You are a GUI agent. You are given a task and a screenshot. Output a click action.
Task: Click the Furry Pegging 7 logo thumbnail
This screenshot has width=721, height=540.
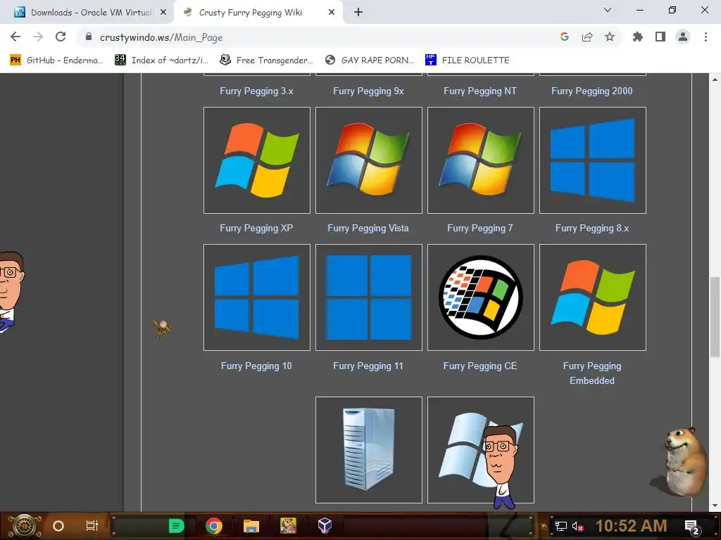point(480,160)
